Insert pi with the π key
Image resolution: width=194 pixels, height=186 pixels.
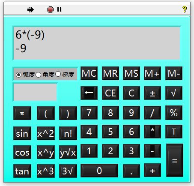pos(22,113)
